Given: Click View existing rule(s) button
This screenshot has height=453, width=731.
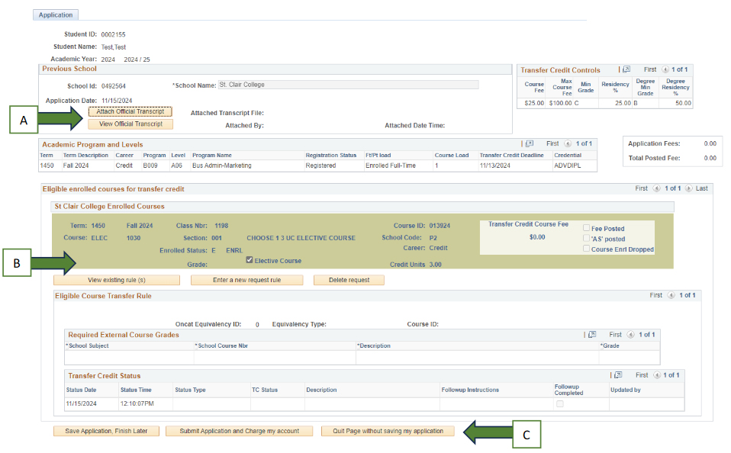Looking at the screenshot, I should (x=117, y=280).
